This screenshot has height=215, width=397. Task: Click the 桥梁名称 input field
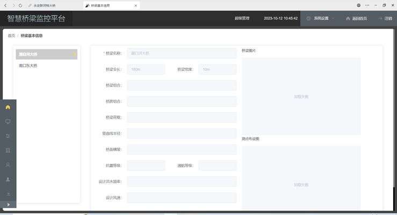pyautogui.click(x=182, y=53)
